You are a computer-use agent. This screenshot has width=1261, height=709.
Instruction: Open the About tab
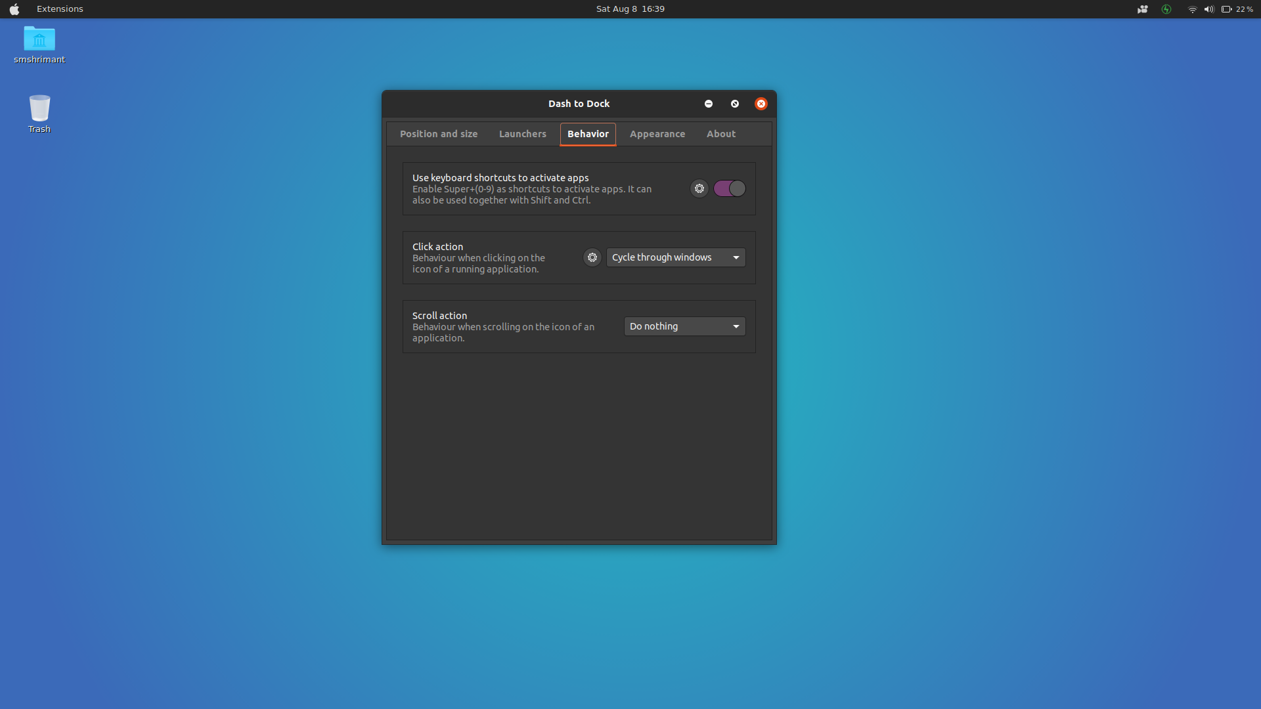coord(721,134)
